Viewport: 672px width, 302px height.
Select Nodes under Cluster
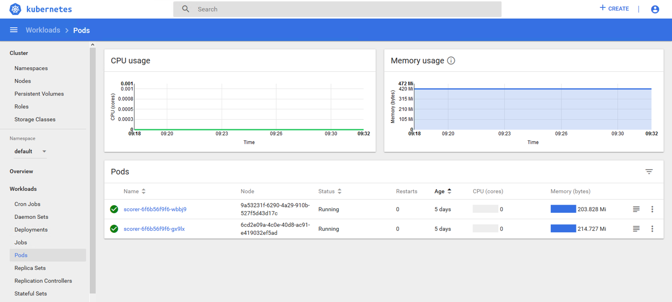tap(23, 81)
